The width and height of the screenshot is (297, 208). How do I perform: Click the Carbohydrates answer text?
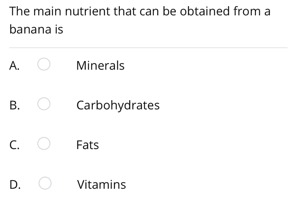pos(118,105)
